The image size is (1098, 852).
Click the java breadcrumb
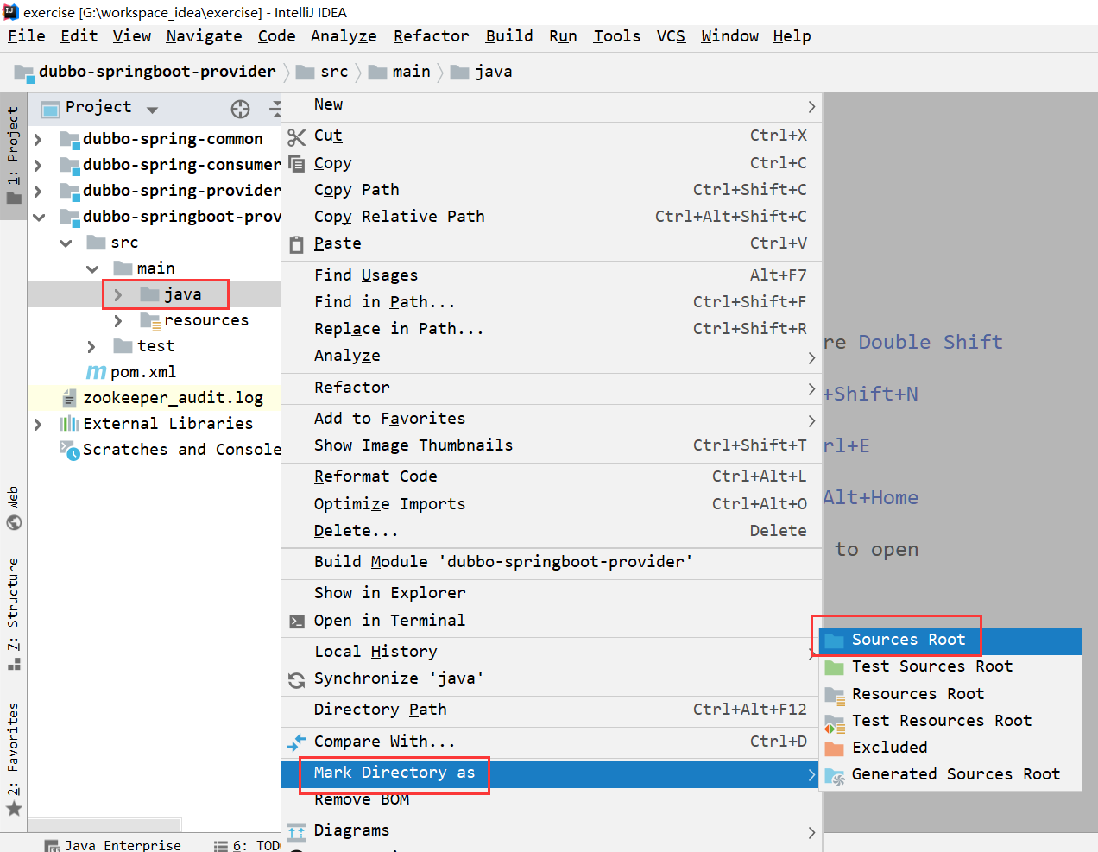pyautogui.click(x=482, y=72)
